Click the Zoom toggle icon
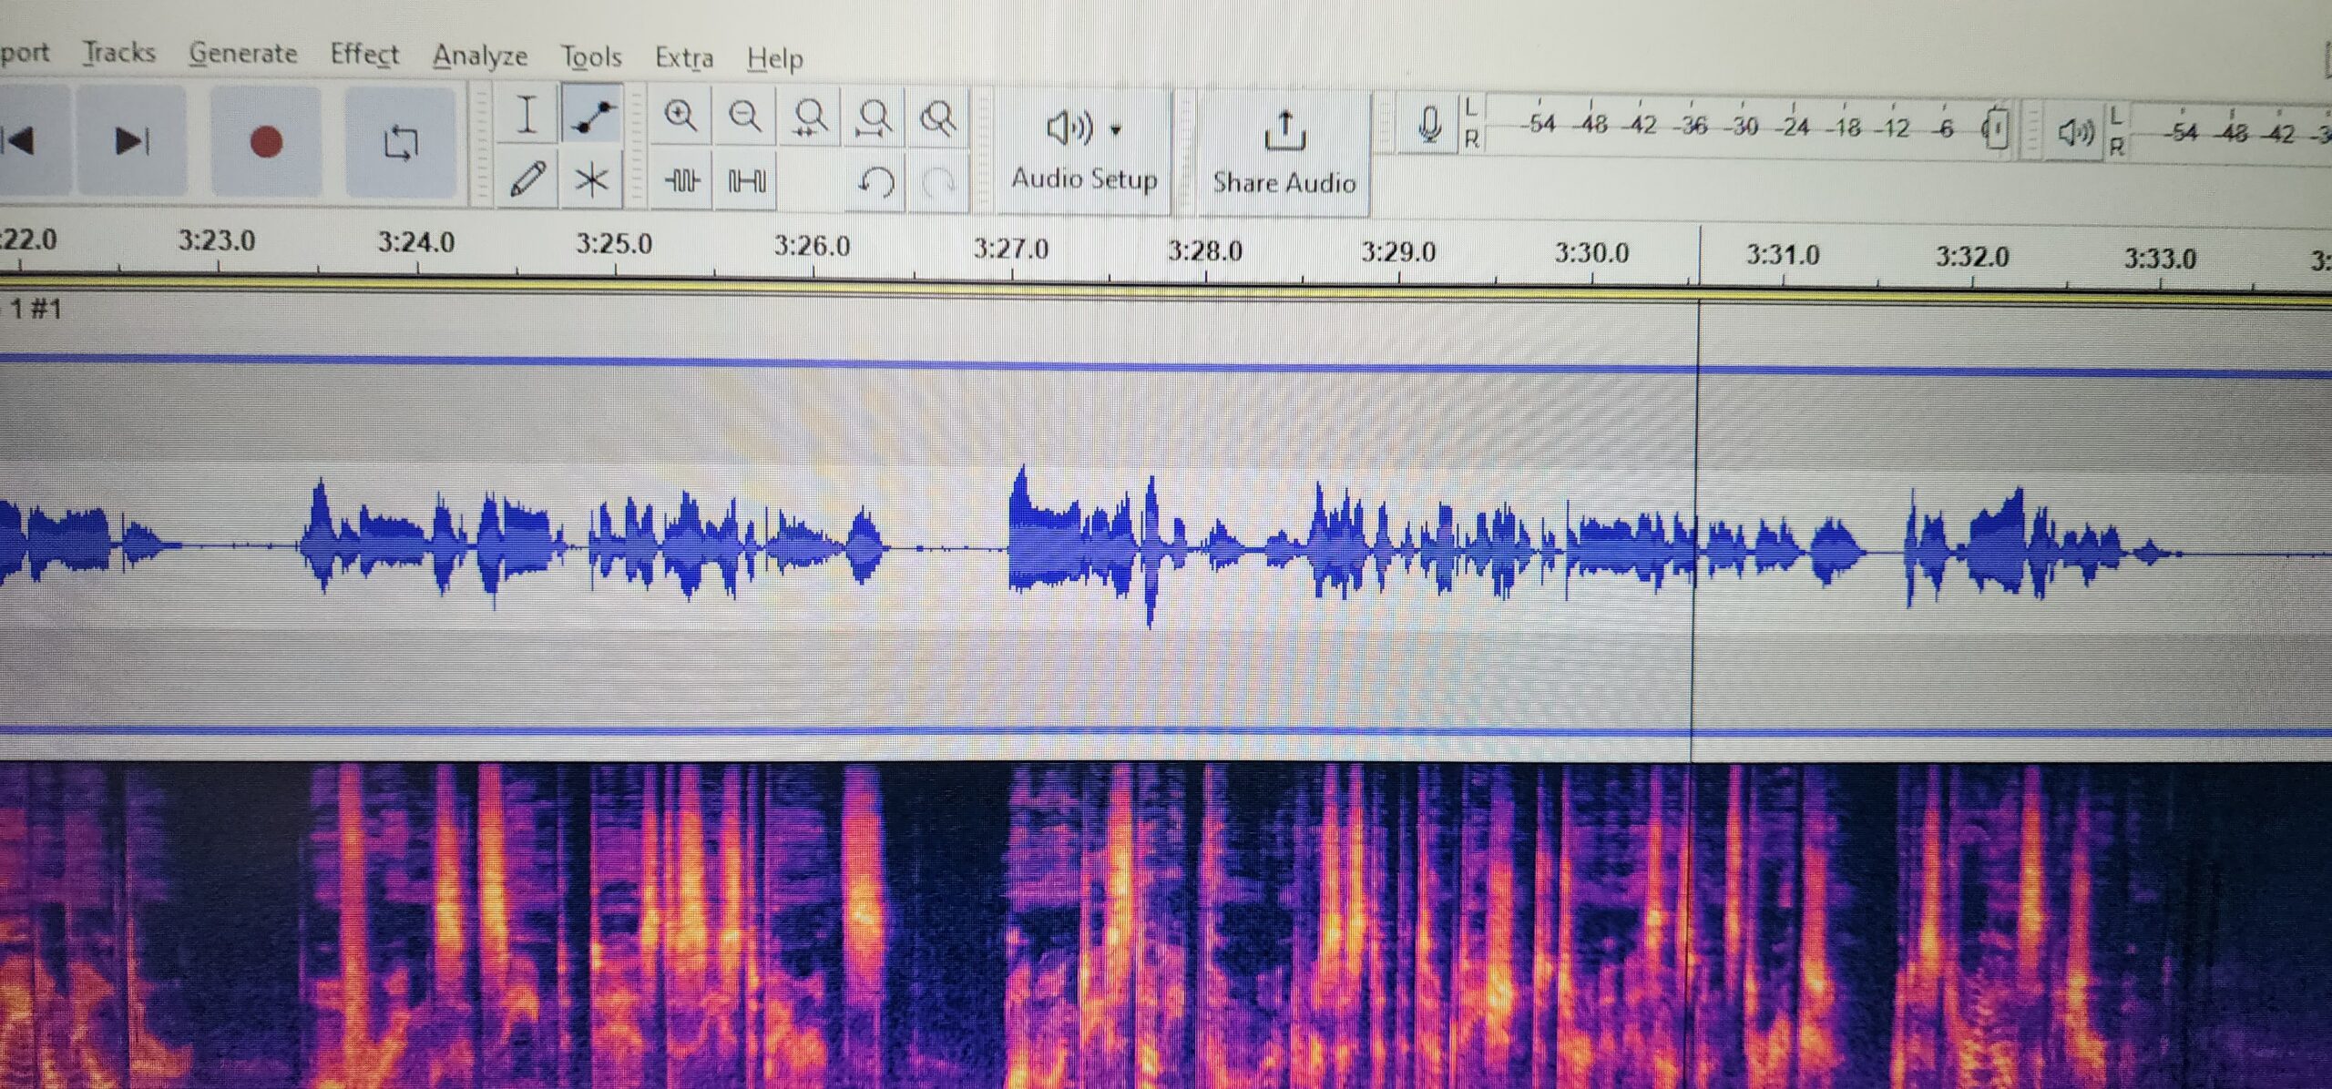This screenshot has height=1089, width=2332. click(937, 118)
